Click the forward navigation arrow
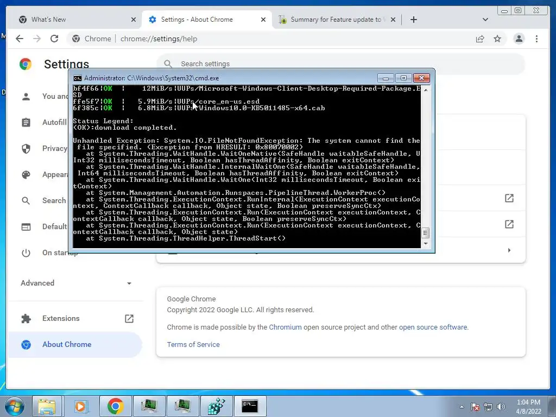556x417 pixels. [37, 39]
